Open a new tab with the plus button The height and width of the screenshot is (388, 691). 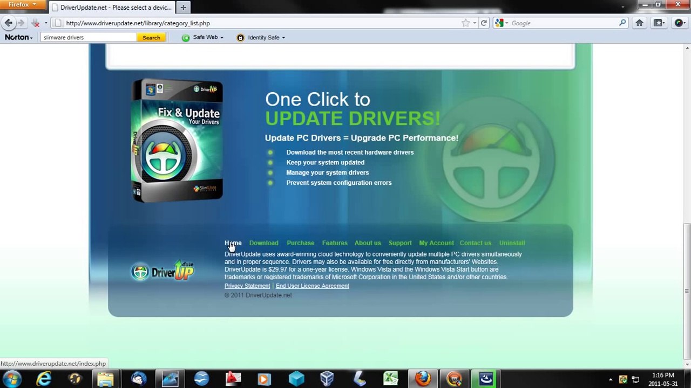[x=183, y=8]
